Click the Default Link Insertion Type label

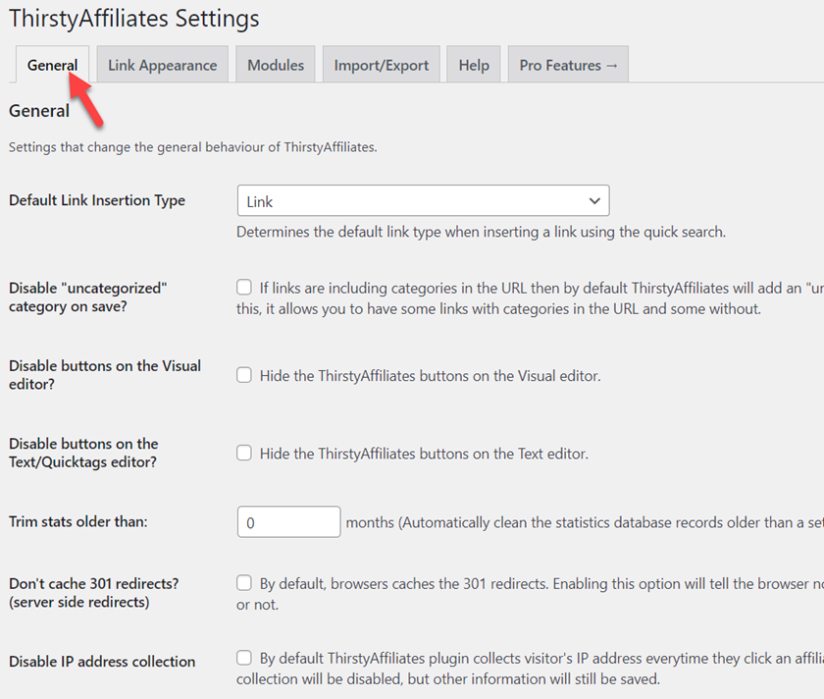(x=97, y=200)
